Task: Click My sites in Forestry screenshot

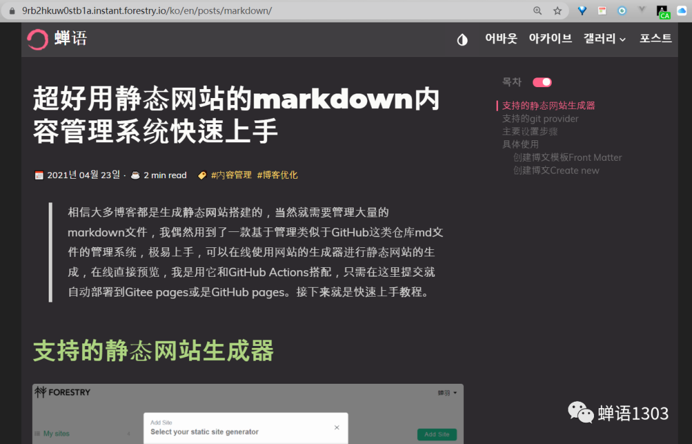Action: point(56,433)
